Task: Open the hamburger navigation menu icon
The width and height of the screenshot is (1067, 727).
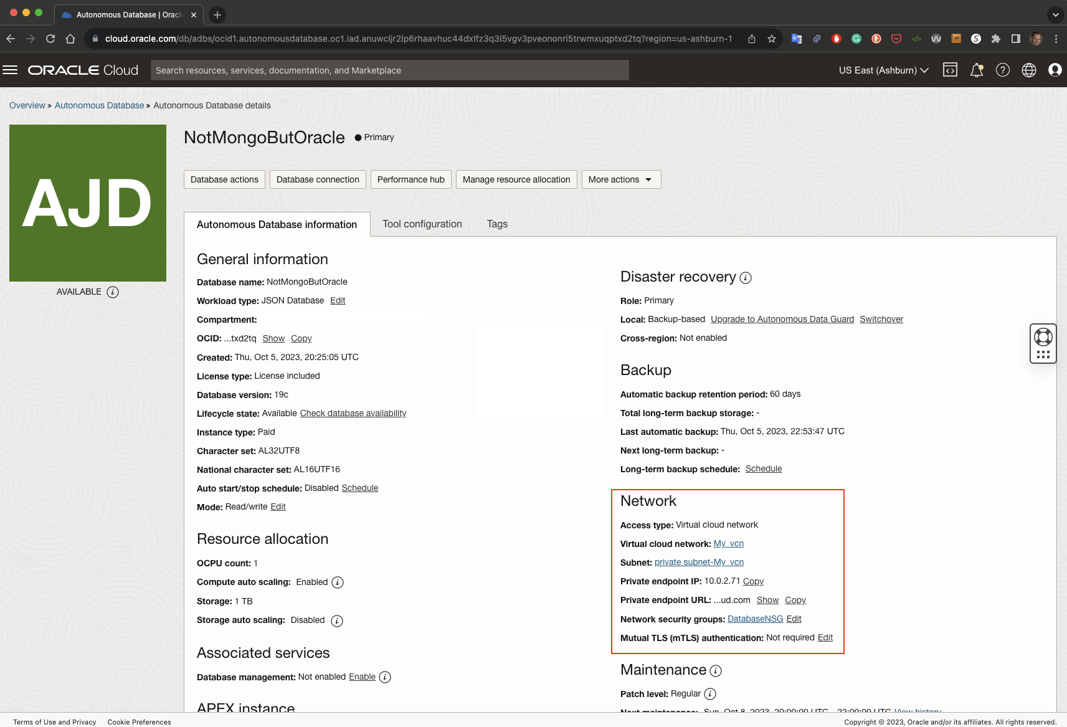Action: (11, 70)
